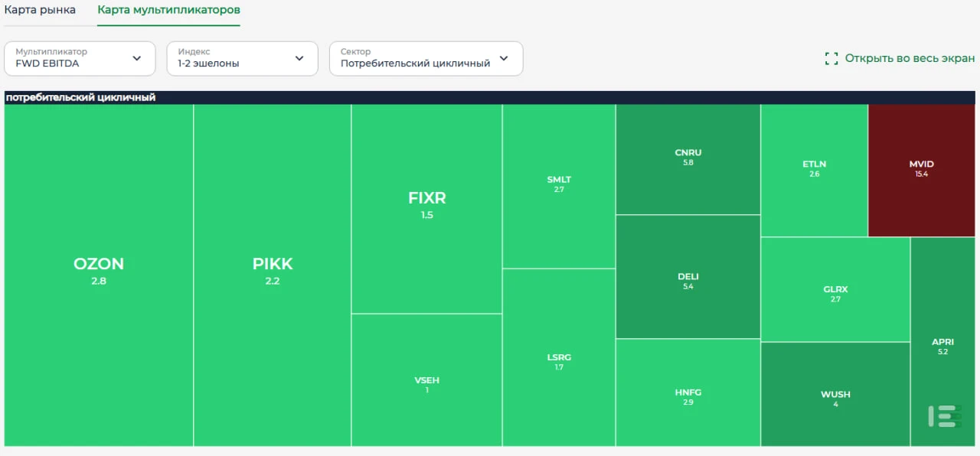
Task: Click Открыть во весь экран link
Action: click(910, 59)
